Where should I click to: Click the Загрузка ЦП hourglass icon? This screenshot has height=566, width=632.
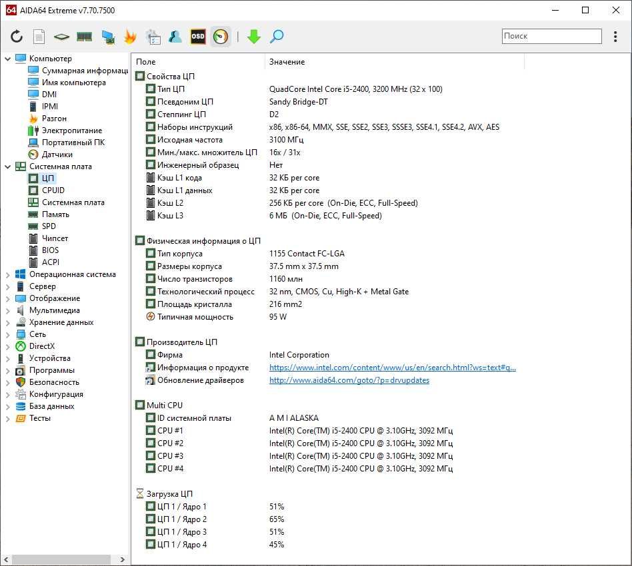pyautogui.click(x=139, y=494)
